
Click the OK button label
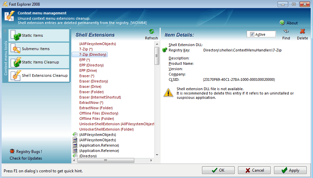pos(222,170)
